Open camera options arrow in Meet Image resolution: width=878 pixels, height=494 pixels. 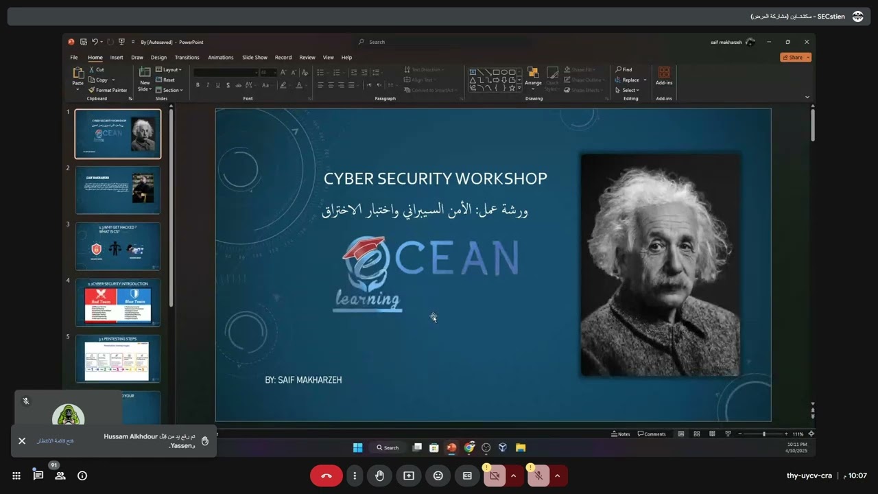pos(513,475)
